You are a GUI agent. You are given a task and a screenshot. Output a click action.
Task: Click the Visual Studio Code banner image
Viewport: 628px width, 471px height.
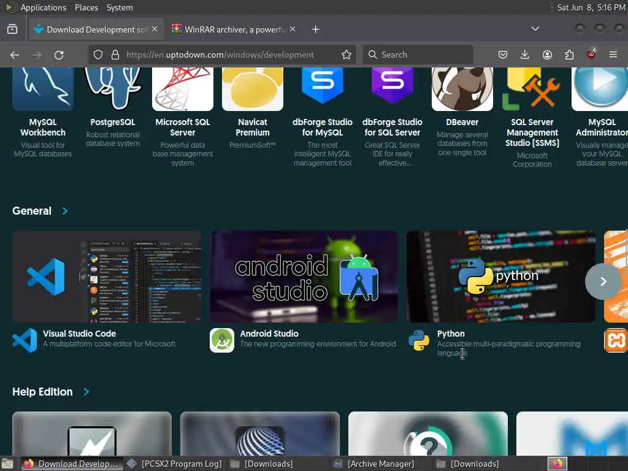(107, 277)
